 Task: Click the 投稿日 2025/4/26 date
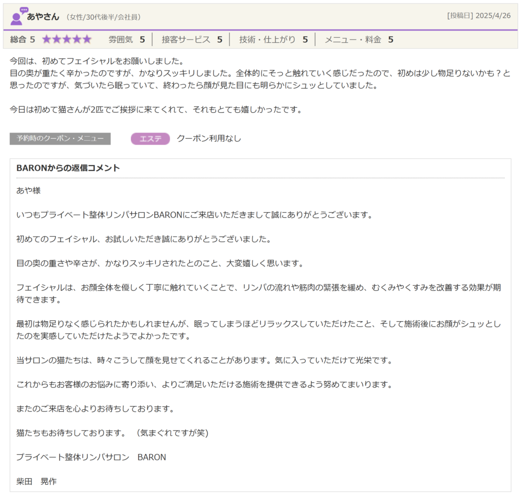479,16
